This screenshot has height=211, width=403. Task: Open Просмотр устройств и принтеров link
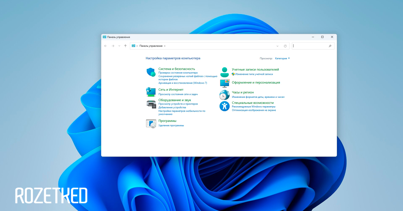pyautogui.click(x=178, y=104)
